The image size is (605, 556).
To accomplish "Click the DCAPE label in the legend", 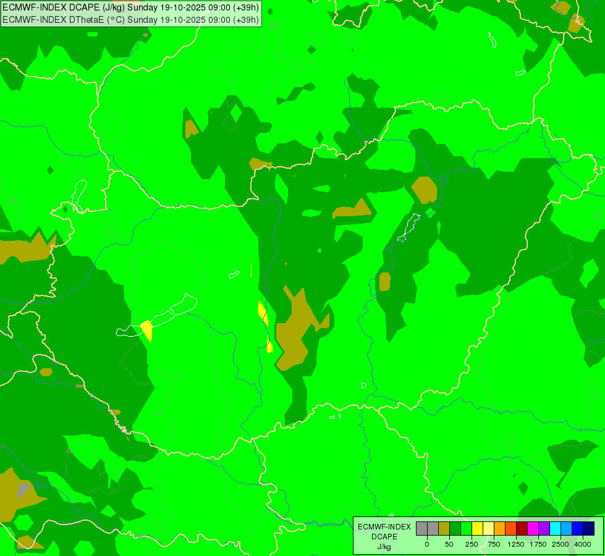I will [384, 537].
